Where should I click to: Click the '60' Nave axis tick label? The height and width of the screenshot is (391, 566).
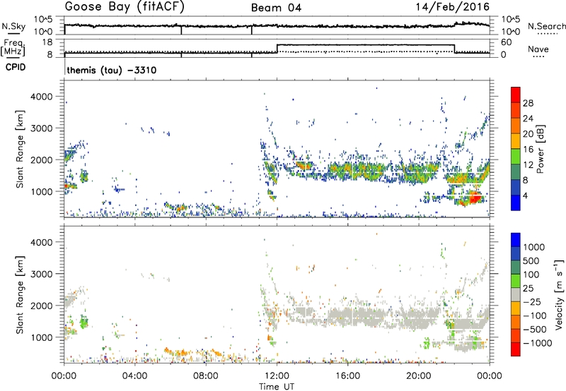(506, 42)
